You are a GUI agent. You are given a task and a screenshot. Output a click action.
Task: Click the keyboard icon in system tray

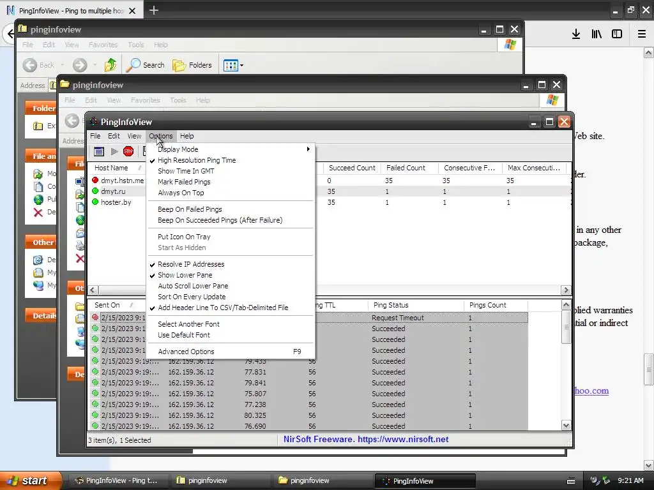coord(571,481)
